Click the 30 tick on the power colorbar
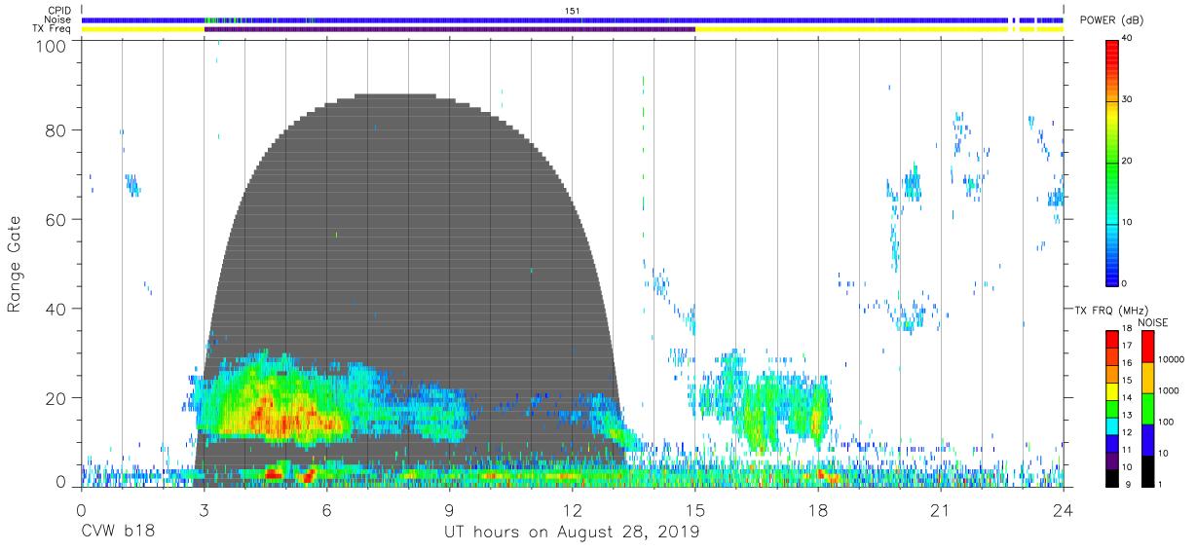Viewport: 1196px width, 552px height. pos(1128,99)
